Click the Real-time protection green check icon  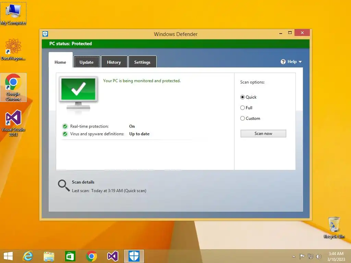[x=65, y=126]
